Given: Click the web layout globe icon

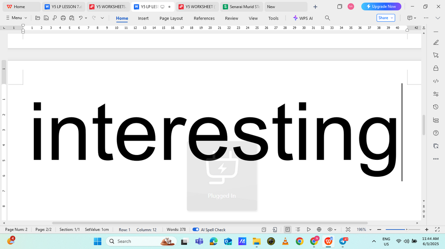Looking at the screenshot, I should (319, 230).
